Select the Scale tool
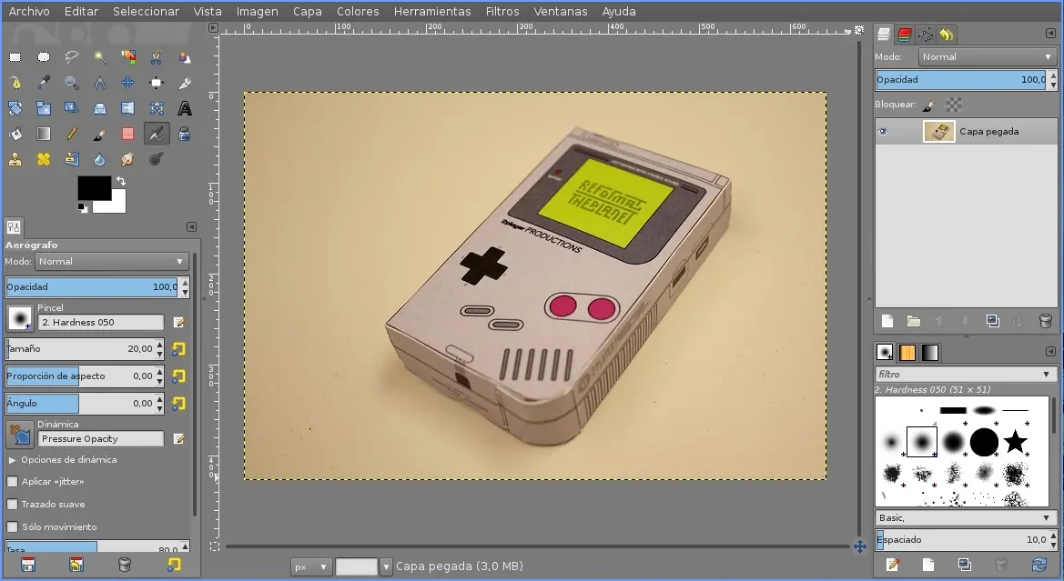The height and width of the screenshot is (581, 1064). (x=44, y=108)
